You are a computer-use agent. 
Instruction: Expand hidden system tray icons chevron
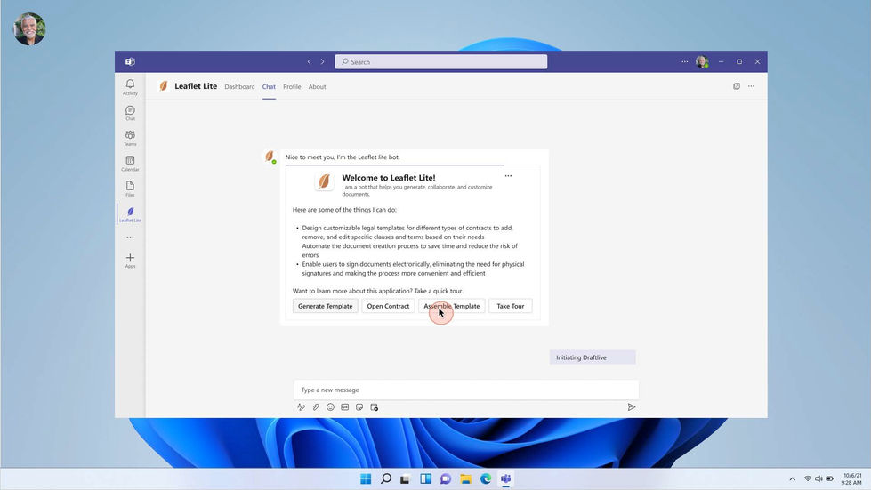pos(792,478)
